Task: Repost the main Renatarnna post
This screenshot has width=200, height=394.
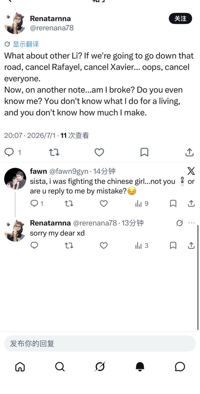Action: pyautogui.click(x=54, y=152)
